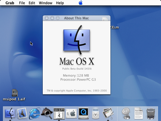Open the Grab application menu
The height and width of the screenshot is (121, 161).
point(10,3)
